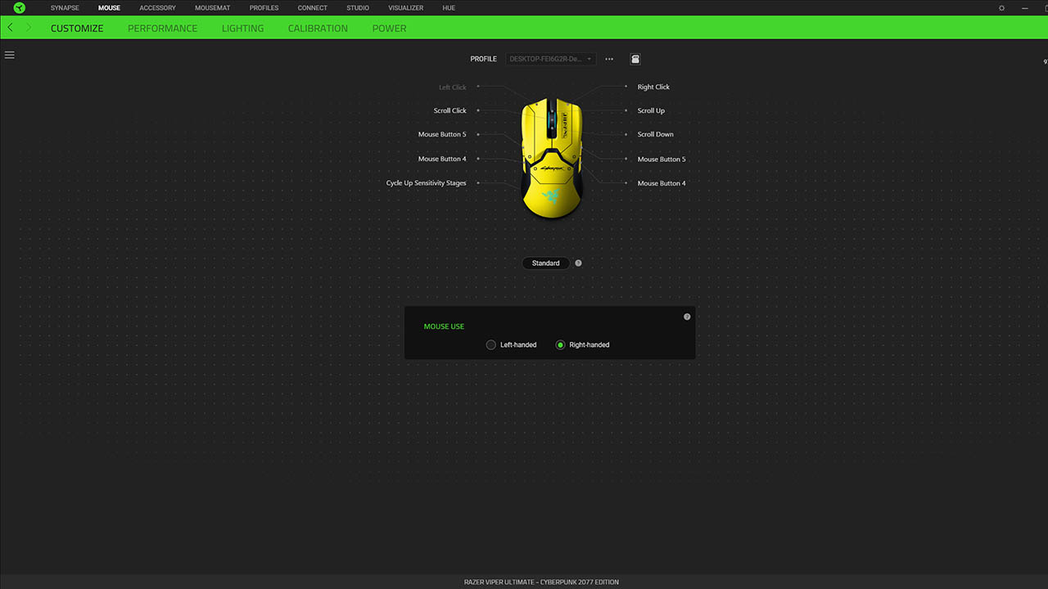Open the hamburger sidebar menu
This screenshot has height=589, width=1048.
tap(10, 55)
